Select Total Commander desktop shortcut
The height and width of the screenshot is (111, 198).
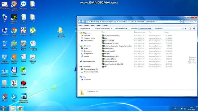coord(14,72)
